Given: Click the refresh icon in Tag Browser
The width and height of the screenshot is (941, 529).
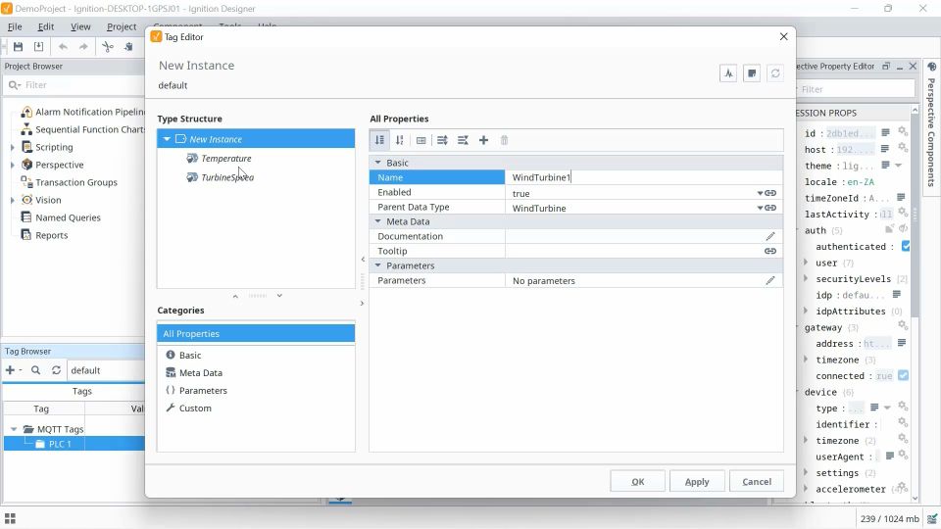Looking at the screenshot, I should (x=57, y=370).
